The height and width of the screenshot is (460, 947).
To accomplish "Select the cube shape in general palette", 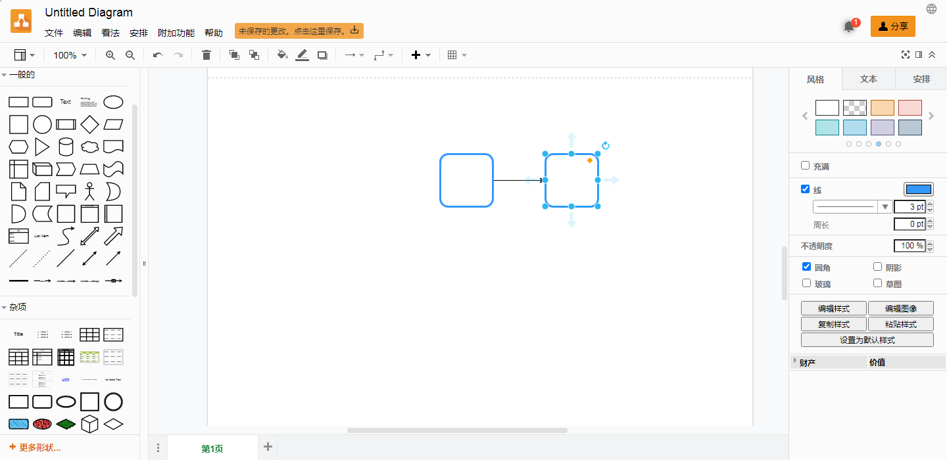I will click(x=42, y=169).
